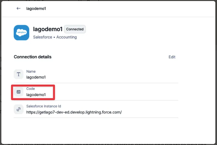The width and height of the screenshot is (217, 145).
Task: Click the Salesforce text under the heading
Action: (42, 37)
